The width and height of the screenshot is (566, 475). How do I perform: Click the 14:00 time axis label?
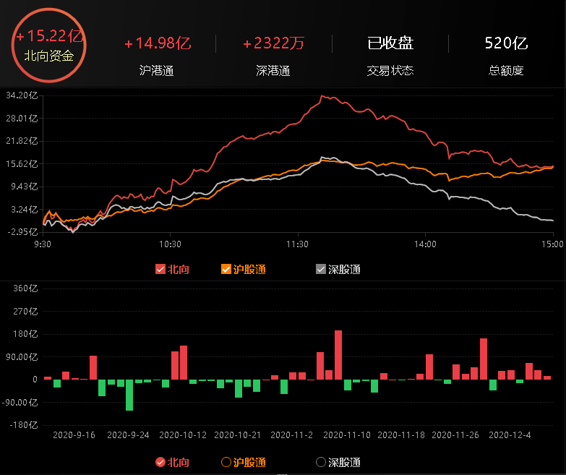[x=425, y=244]
